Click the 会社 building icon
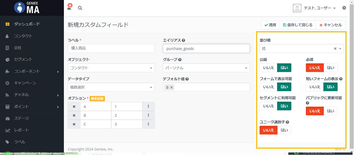Image resolution: width=354 pixels, height=155 pixels. click(x=7, y=48)
